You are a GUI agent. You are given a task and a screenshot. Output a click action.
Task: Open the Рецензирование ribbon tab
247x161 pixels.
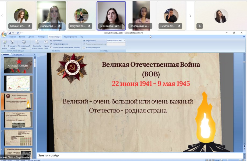[70, 37]
